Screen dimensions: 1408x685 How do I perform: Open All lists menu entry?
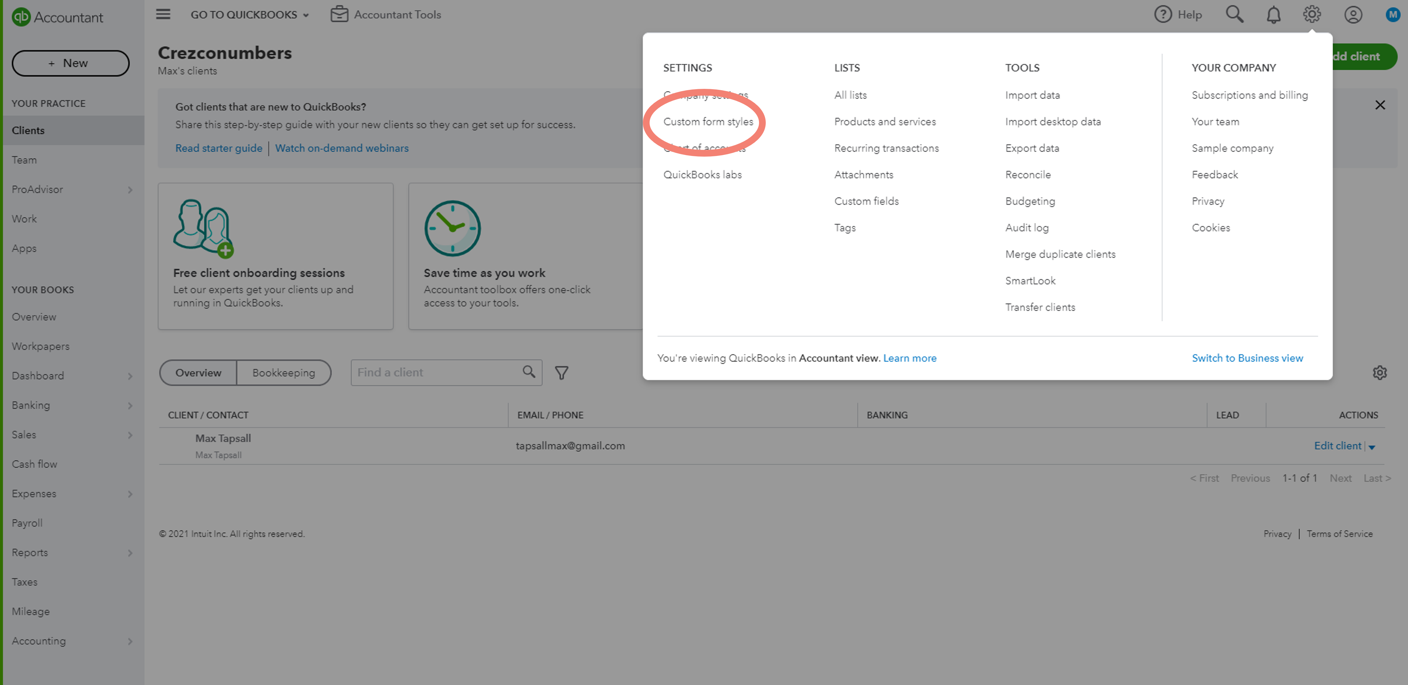pos(850,95)
